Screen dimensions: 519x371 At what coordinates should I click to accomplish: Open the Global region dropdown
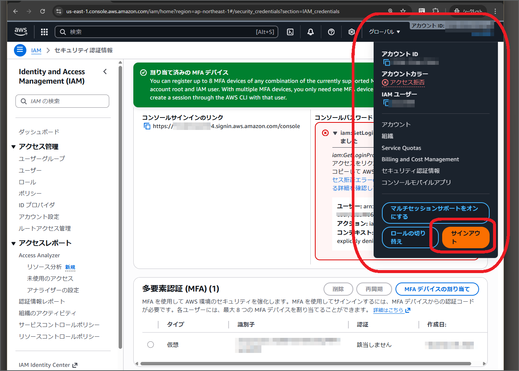pos(384,32)
